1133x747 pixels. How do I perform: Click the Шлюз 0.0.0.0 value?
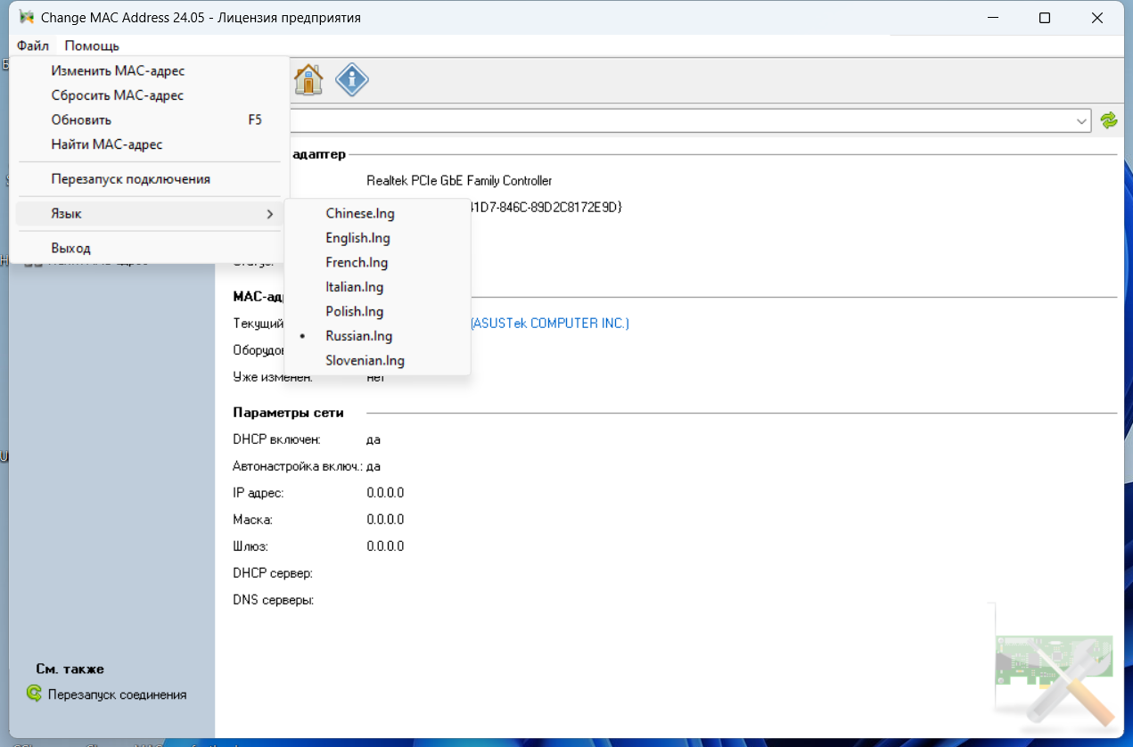(385, 546)
